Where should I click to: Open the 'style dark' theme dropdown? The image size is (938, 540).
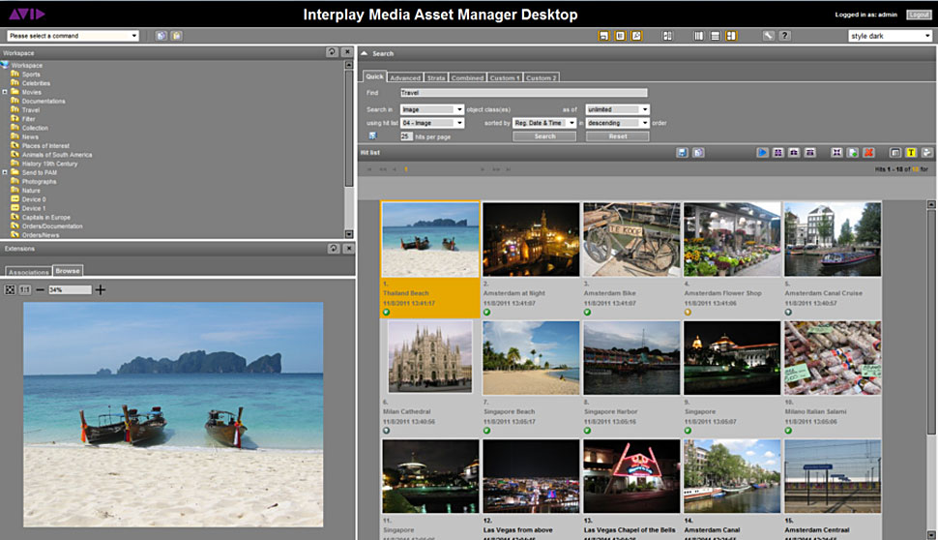[889, 36]
